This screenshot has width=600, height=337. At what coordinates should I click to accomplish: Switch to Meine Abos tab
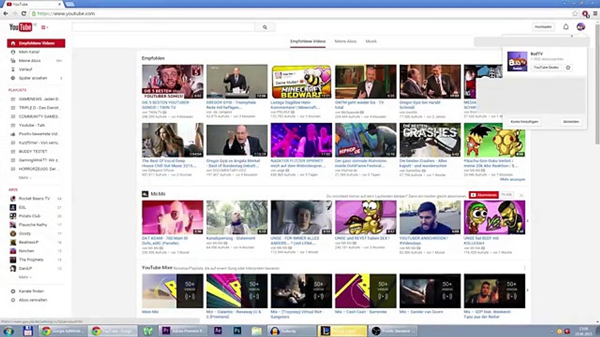click(x=345, y=41)
